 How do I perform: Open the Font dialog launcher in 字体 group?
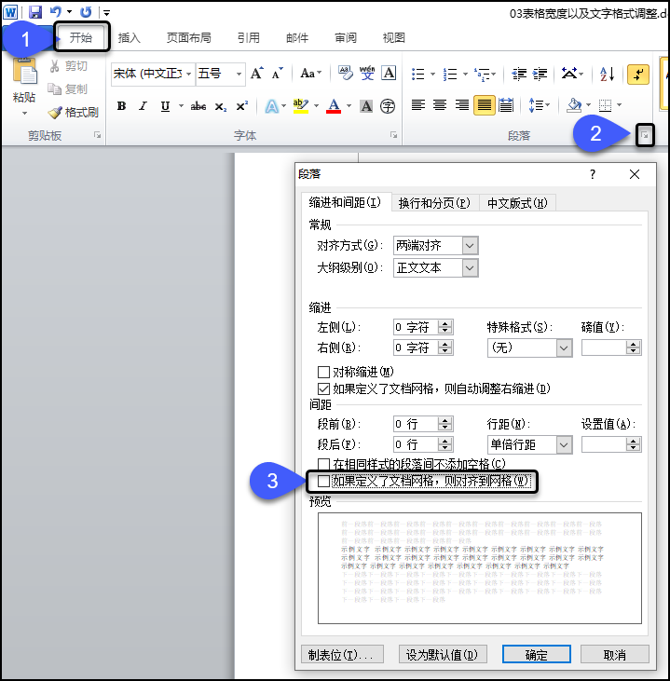393,135
